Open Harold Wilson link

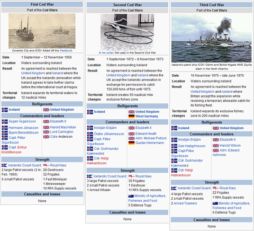[x=230, y=146]
